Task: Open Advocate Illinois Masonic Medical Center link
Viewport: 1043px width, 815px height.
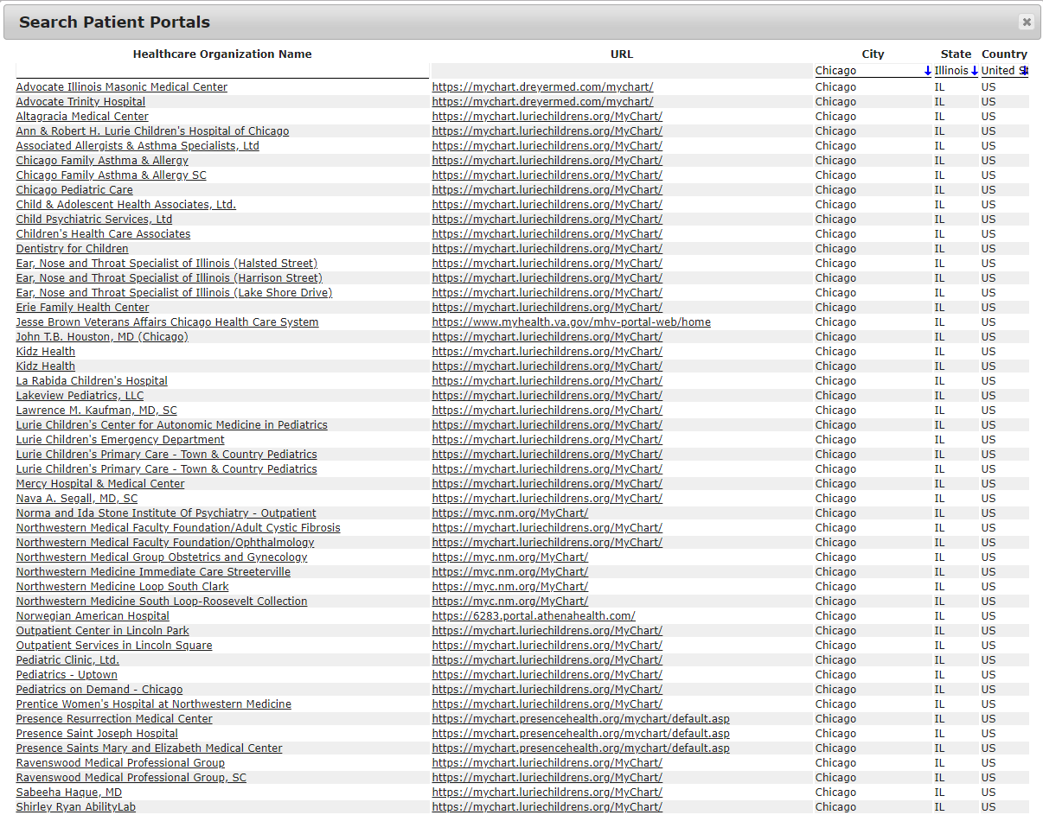Action: pos(122,87)
